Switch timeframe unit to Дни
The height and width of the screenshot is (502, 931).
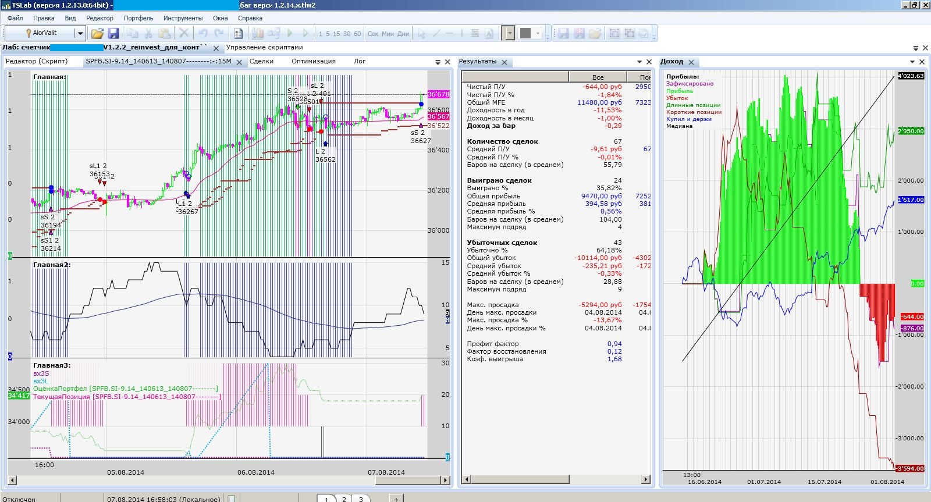(403, 34)
